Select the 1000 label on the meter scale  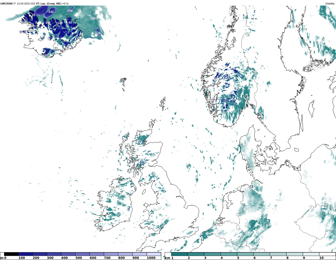click(x=151, y=258)
